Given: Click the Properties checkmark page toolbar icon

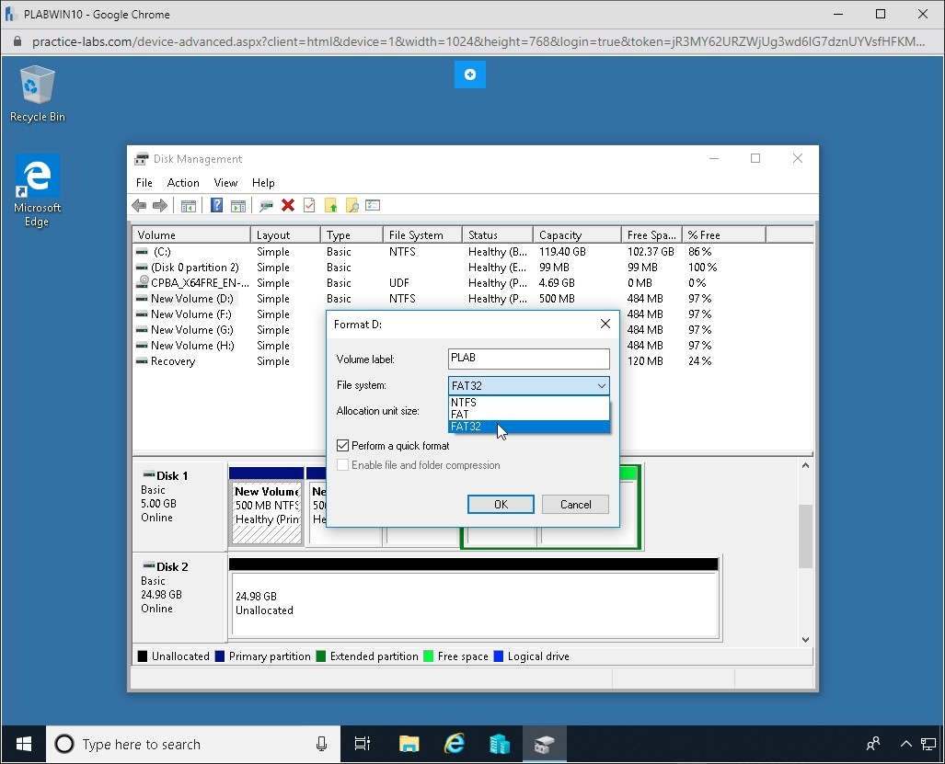Looking at the screenshot, I should point(309,206).
